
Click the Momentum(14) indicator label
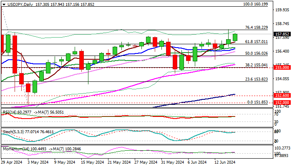(22, 148)
